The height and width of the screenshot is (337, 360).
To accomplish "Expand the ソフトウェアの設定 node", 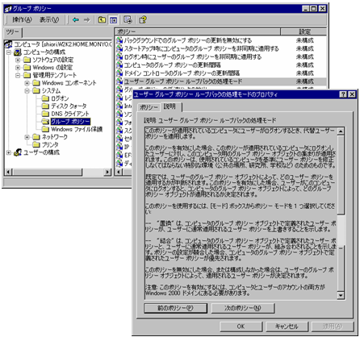I will click(18, 60).
